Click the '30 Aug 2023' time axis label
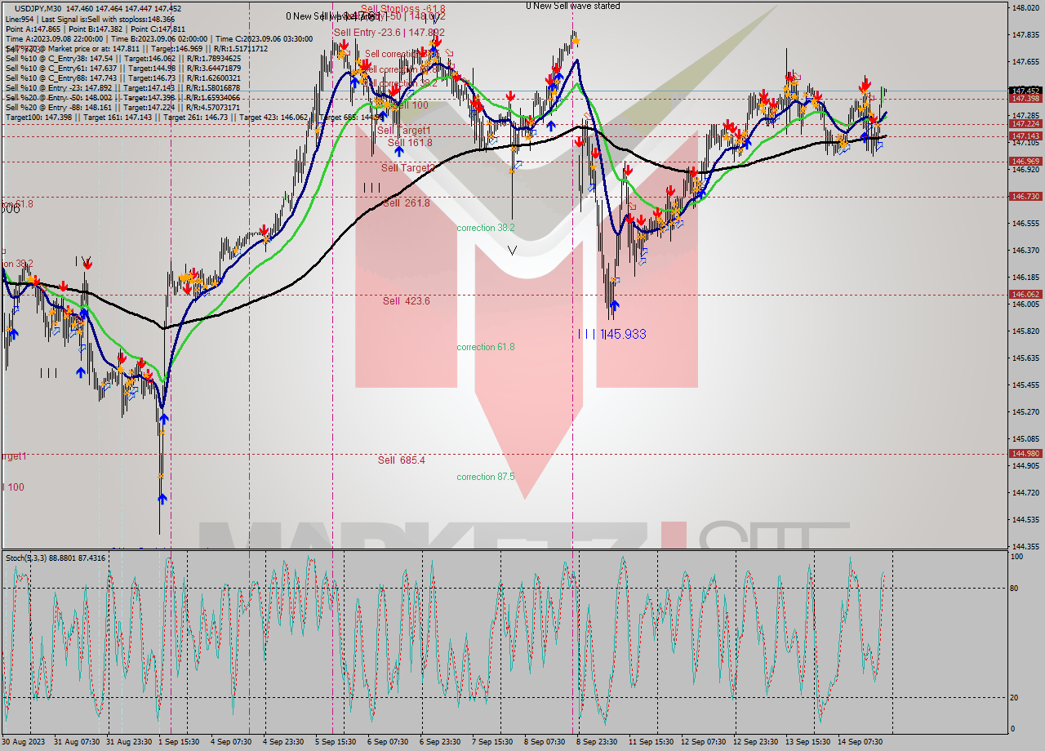This screenshot has width=1045, height=751. (x=24, y=742)
